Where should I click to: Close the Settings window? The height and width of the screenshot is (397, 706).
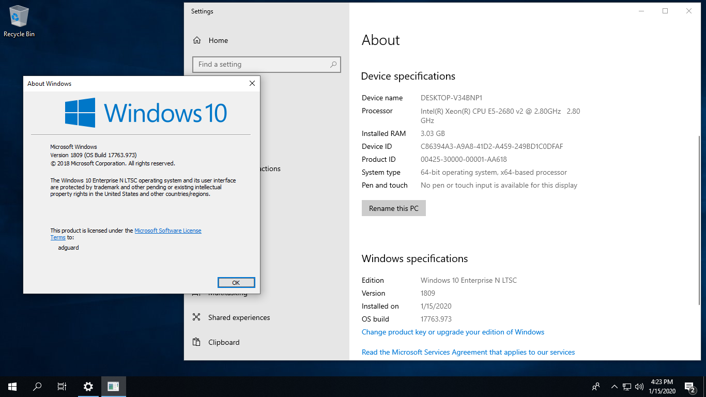689,11
